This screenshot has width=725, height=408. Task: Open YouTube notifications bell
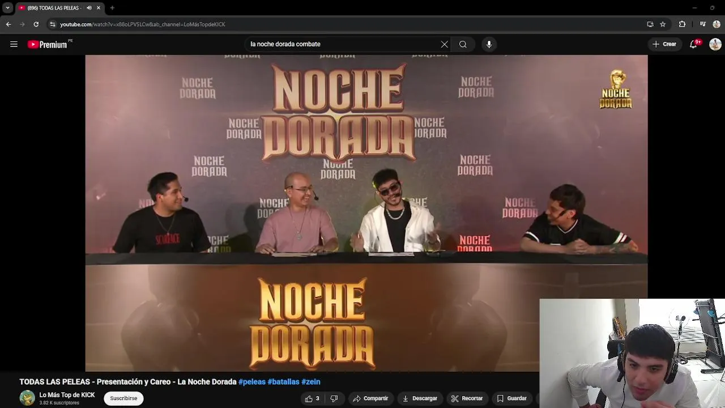693,44
